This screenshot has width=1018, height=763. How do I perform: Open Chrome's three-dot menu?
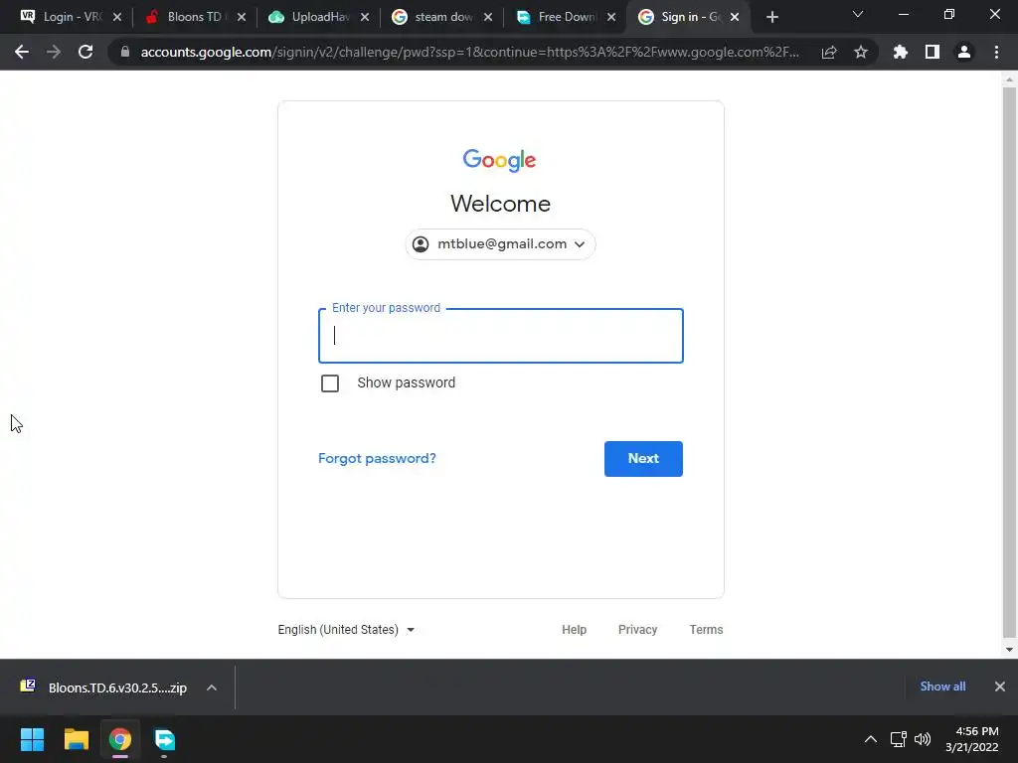click(996, 52)
